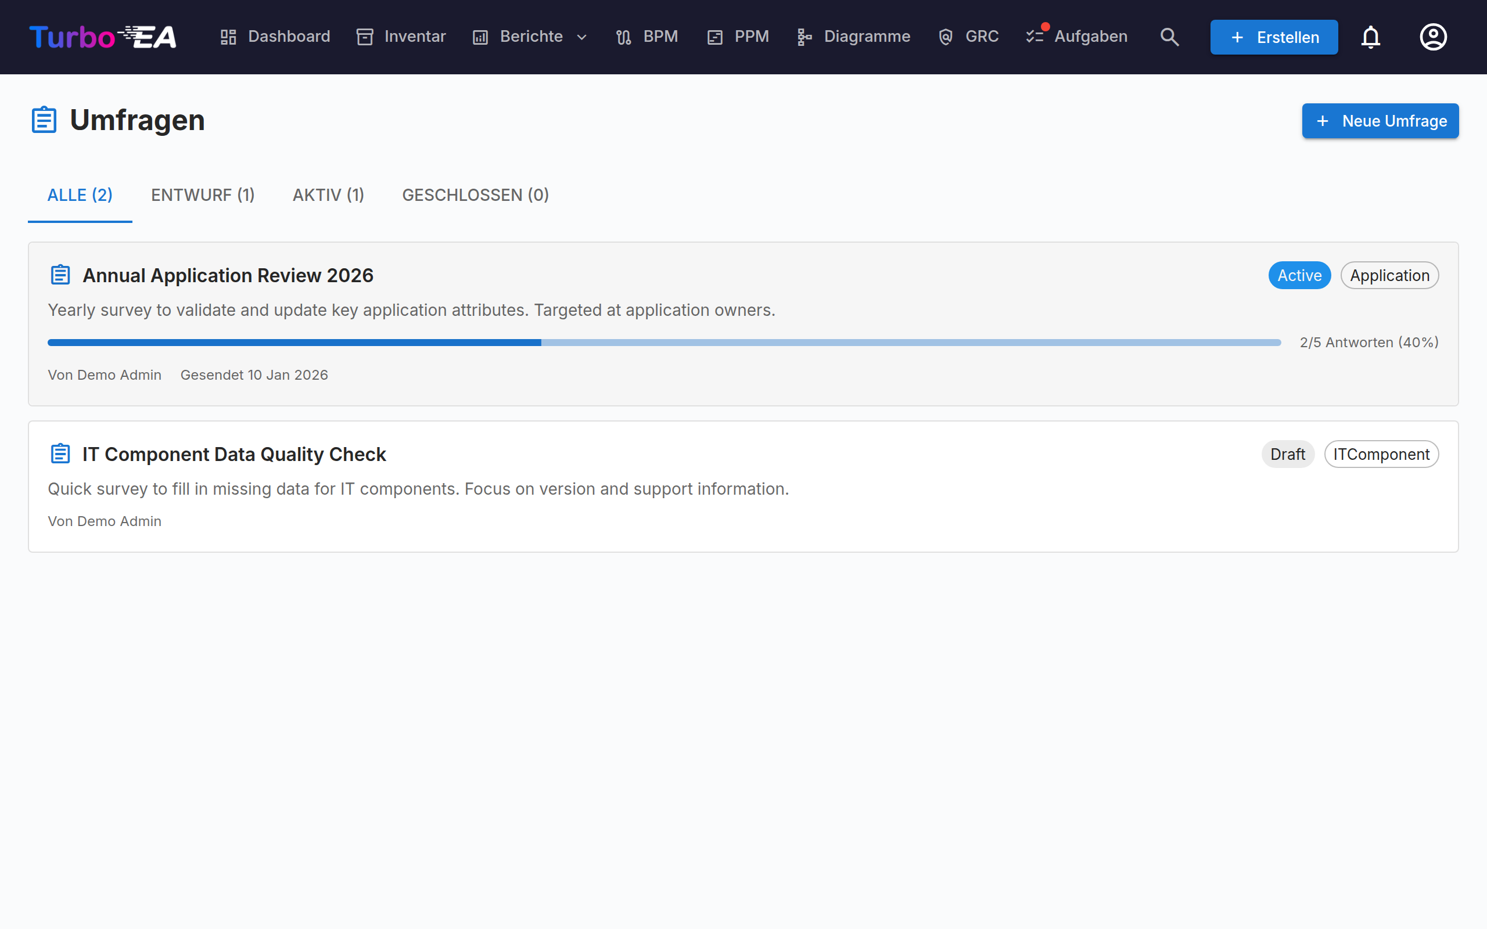Viewport: 1487px width, 929px height.
Task: Click the survey response progress bar
Action: [x=665, y=343]
